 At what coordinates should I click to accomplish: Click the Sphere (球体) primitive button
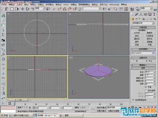pos(137,36)
